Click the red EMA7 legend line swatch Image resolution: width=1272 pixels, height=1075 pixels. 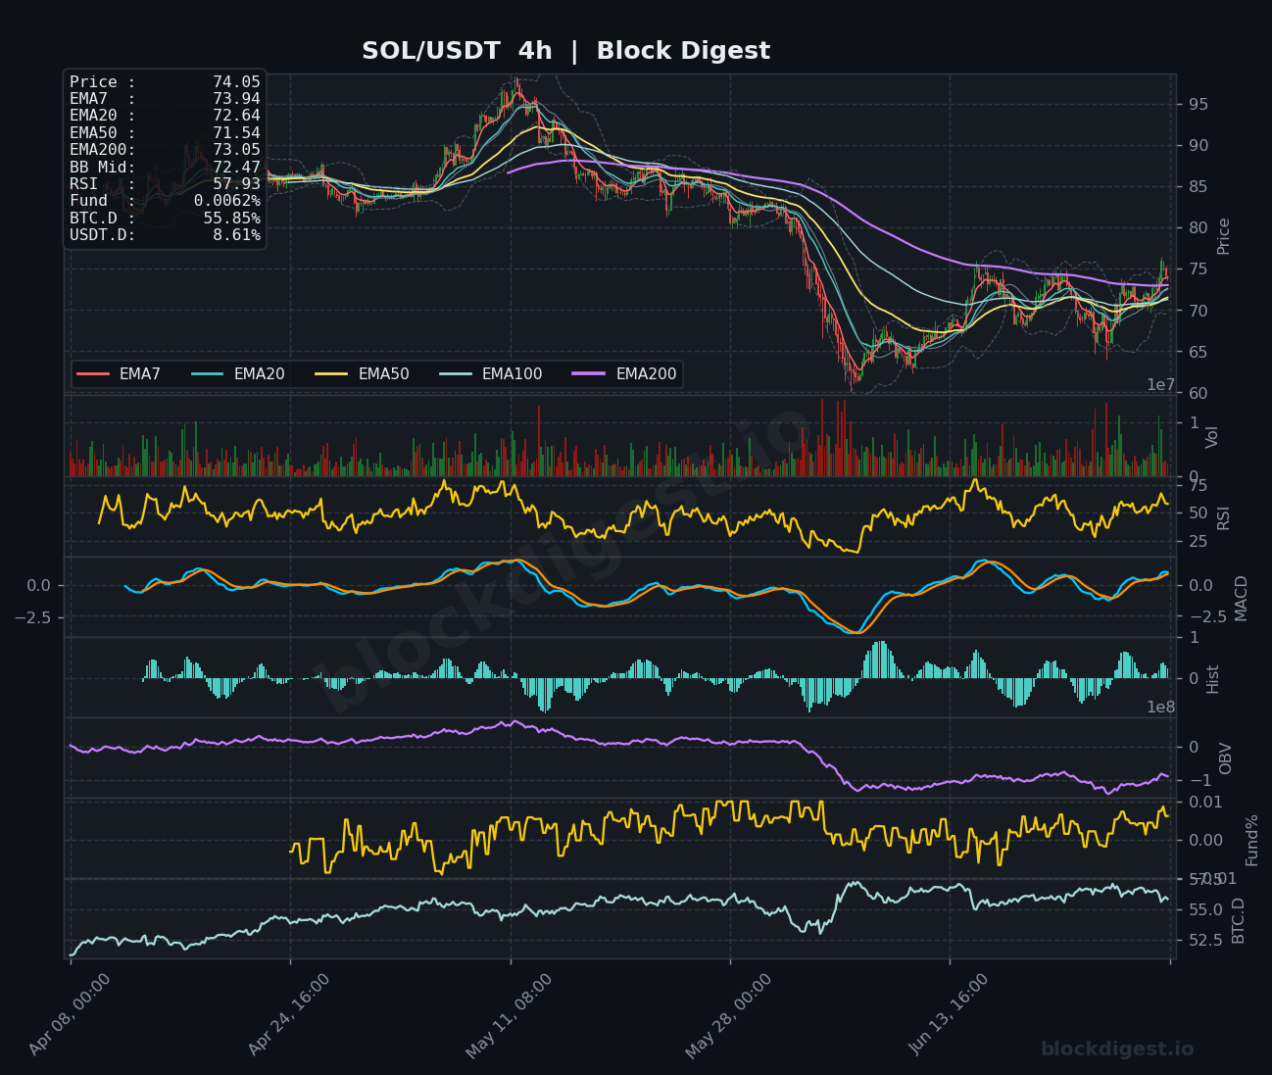93,374
